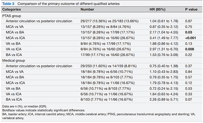
Task: Click the 29/217 (13.36%) vs 25/183 cell
Action: coord(110,21)
